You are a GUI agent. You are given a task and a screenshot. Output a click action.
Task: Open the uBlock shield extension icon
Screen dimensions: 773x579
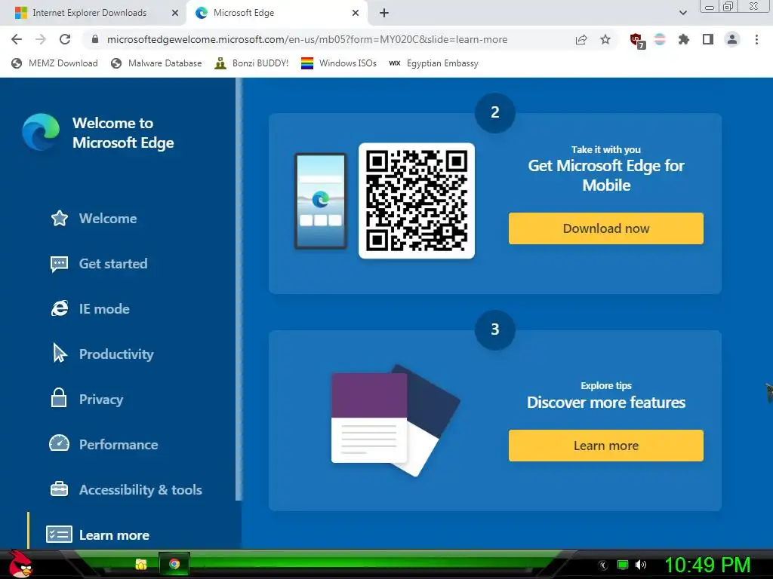tap(637, 41)
